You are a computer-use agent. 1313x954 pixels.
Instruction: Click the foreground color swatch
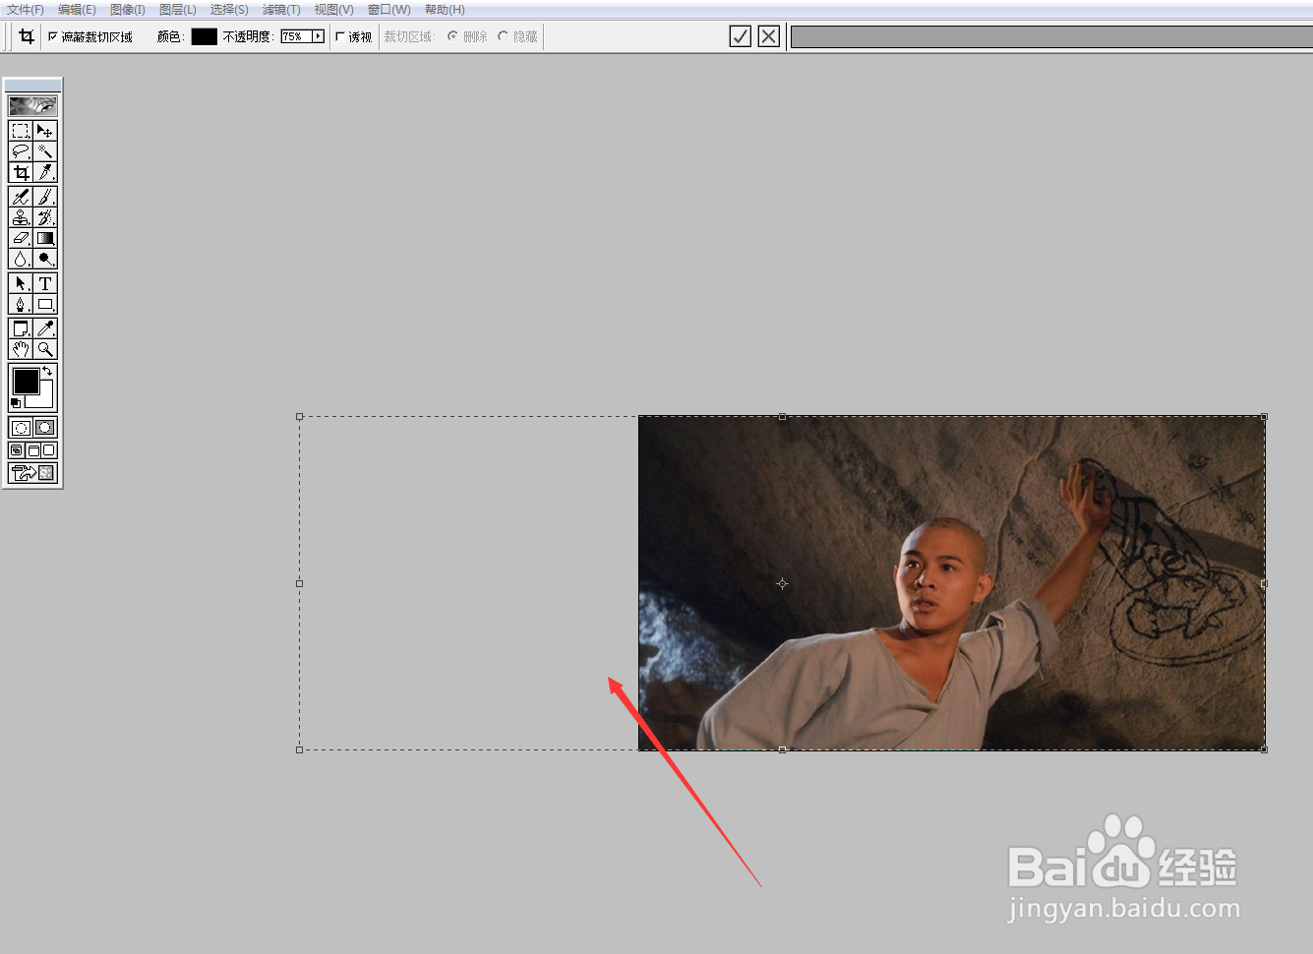(26, 381)
